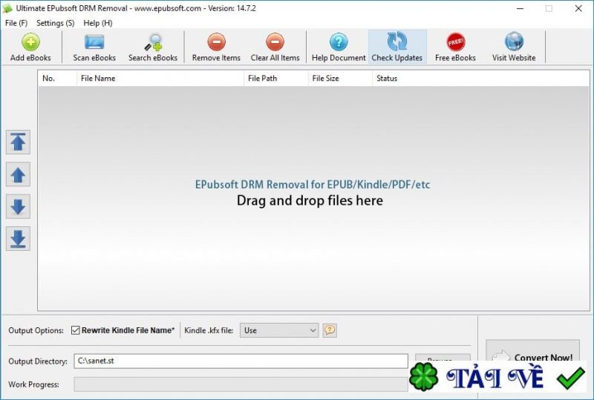Open the Settings menu
This screenshot has width=594, height=400.
tap(55, 23)
